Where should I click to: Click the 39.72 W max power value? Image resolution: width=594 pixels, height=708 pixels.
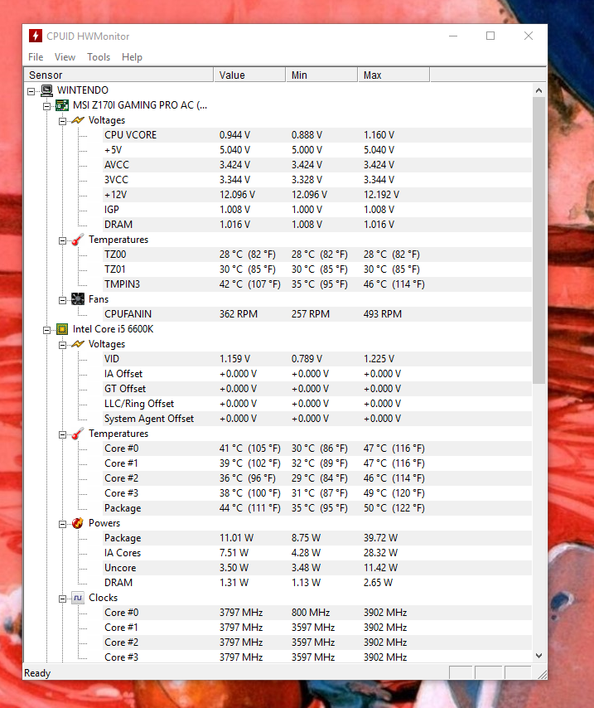(380, 538)
